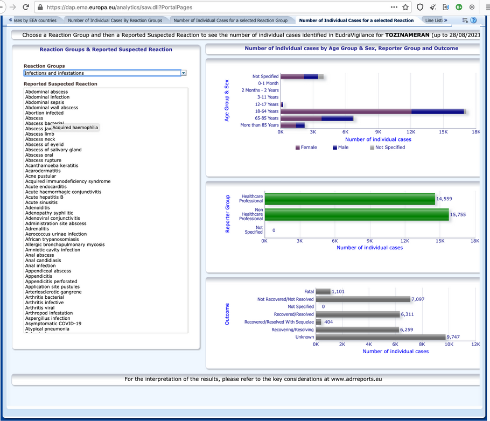Select 'Abdominal abscess' in the reaction list

46,92
